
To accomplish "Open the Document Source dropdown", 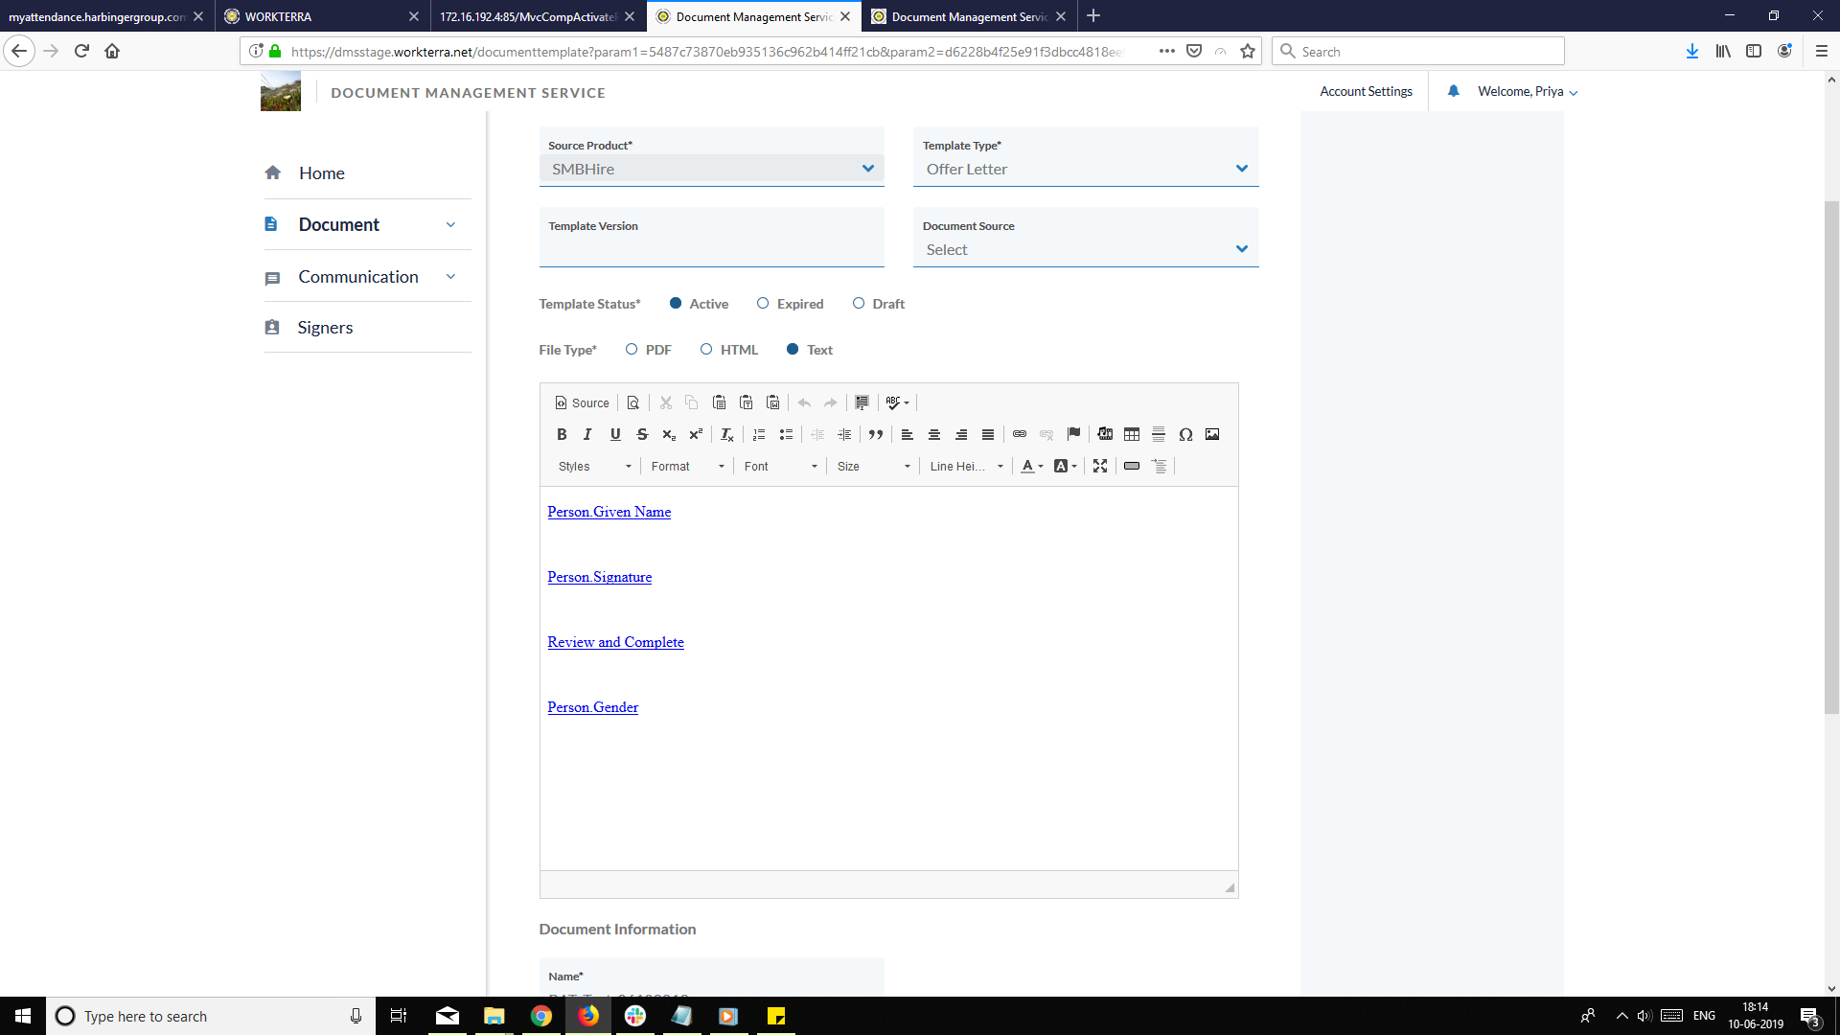I will (1085, 249).
